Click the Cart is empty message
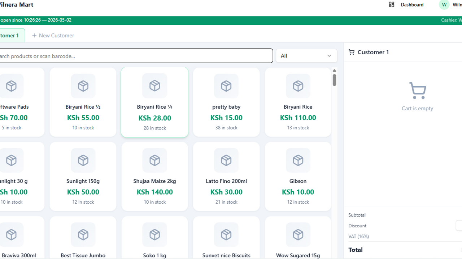 click(418, 108)
